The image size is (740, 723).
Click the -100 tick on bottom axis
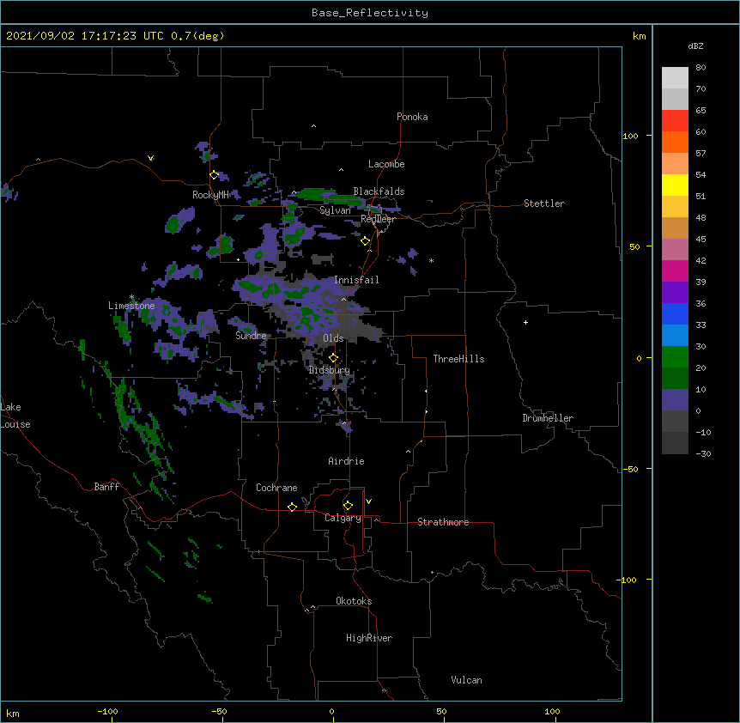(107, 711)
